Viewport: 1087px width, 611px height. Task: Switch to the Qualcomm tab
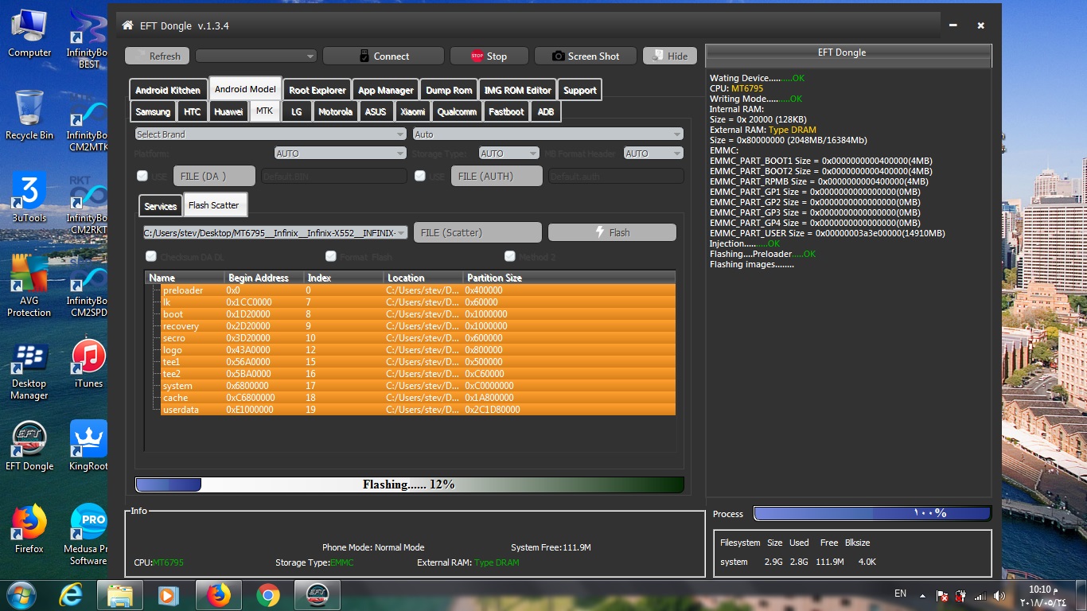click(457, 112)
